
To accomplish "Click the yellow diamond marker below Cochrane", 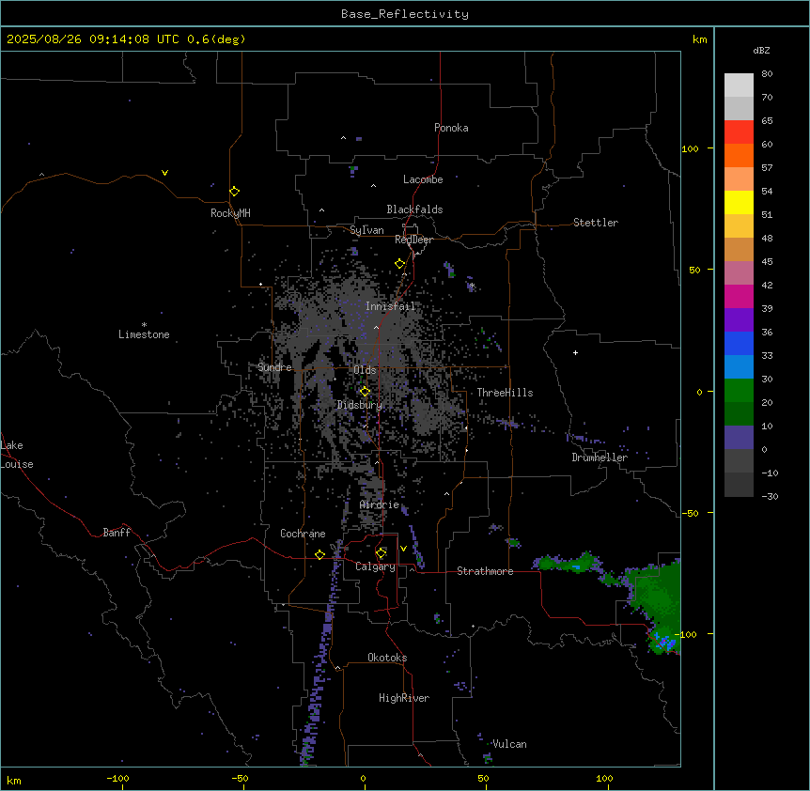I will (x=319, y=554).
